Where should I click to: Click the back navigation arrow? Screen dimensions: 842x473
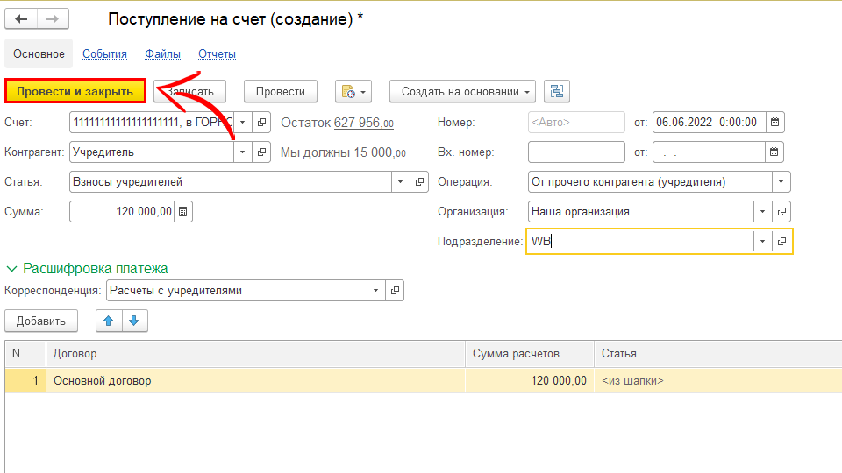pyautogui.click(x=21, y=19)
